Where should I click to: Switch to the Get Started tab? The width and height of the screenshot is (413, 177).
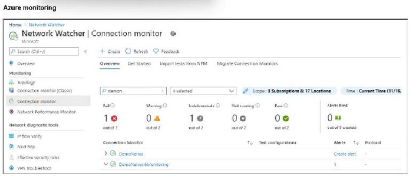tap(139, 64)
